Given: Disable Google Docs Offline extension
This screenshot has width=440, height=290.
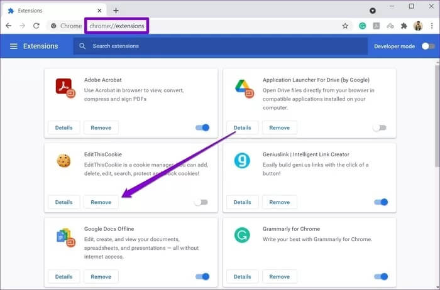Looking at the screenshot, I should [202, 277].
